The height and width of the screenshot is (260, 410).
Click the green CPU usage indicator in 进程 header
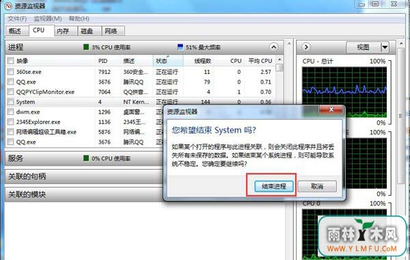tap(86, 47)
